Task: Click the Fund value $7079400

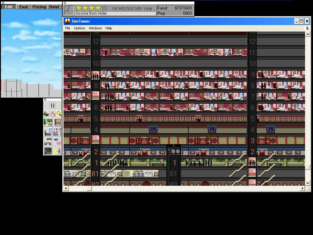Action: 183,8
